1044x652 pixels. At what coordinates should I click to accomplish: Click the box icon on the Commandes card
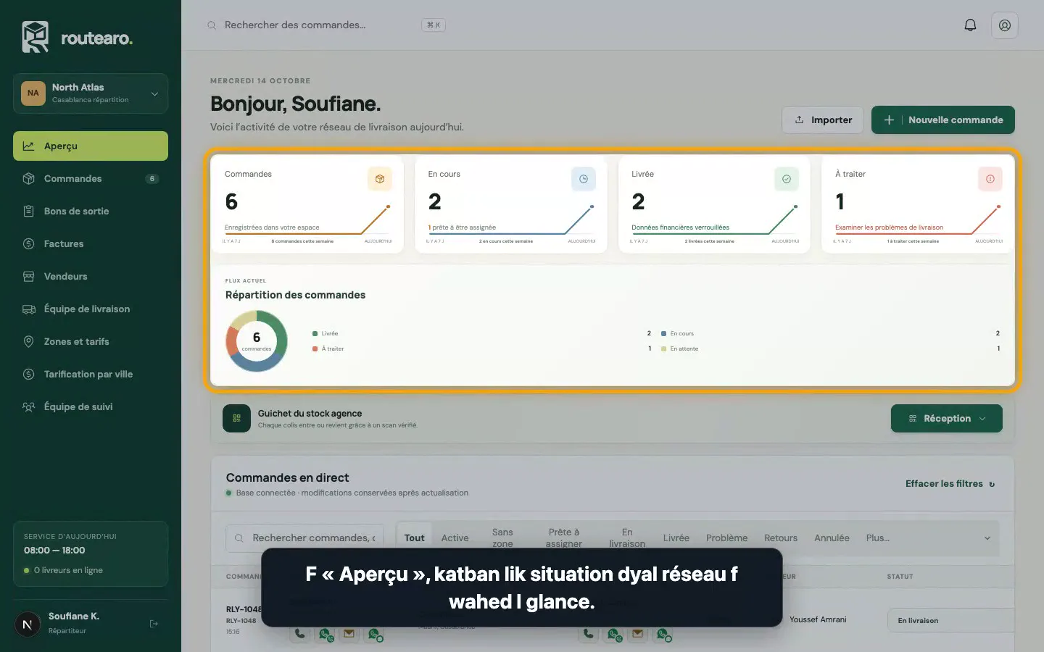coord(380,179)
